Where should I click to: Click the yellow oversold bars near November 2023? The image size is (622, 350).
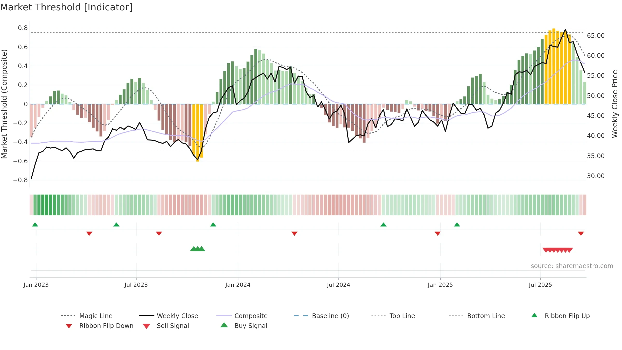(x=197, y=132)
